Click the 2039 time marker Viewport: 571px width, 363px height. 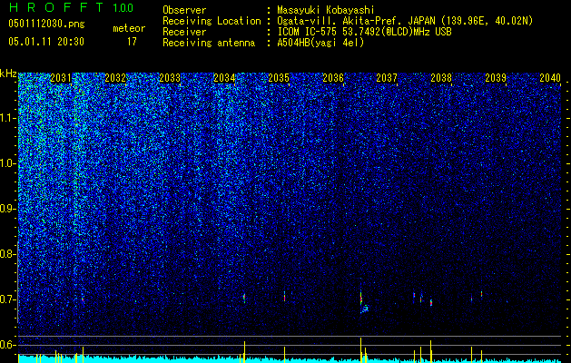[496, 78]
